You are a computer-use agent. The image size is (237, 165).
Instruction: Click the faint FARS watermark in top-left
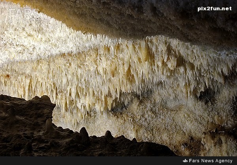23,12
